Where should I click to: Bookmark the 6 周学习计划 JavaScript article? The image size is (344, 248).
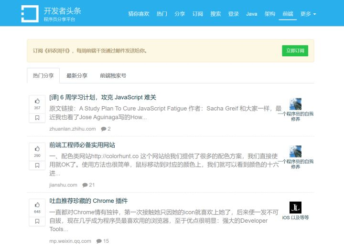click(x=37, y=118)
